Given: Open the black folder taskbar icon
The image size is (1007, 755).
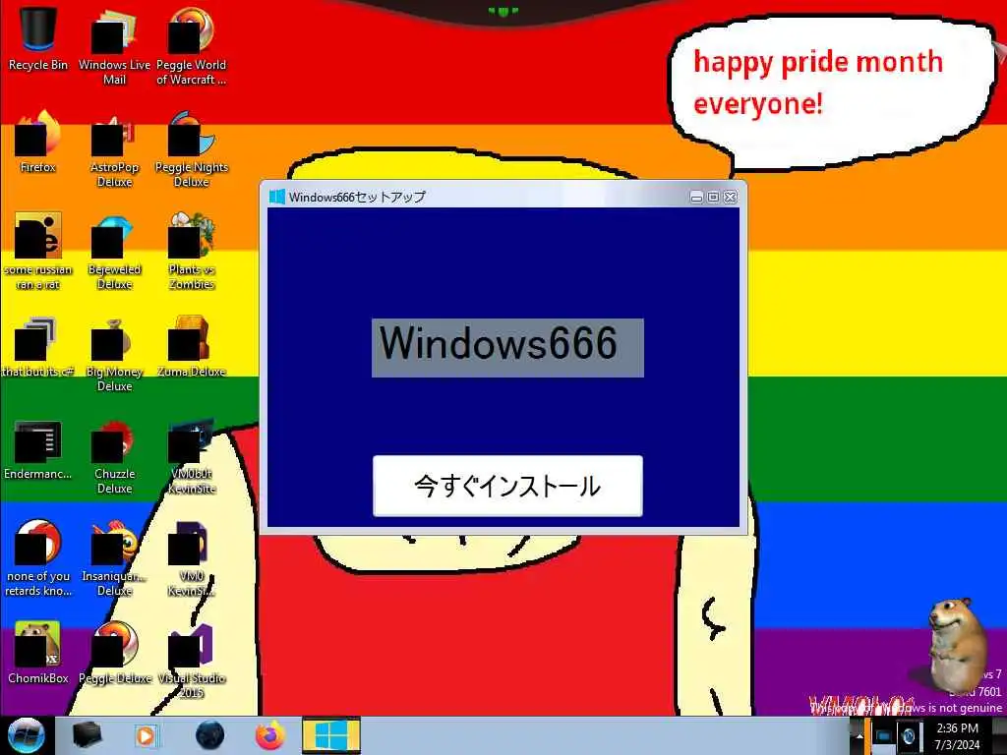Looking at the screenshot, I should tap(87, 735).
